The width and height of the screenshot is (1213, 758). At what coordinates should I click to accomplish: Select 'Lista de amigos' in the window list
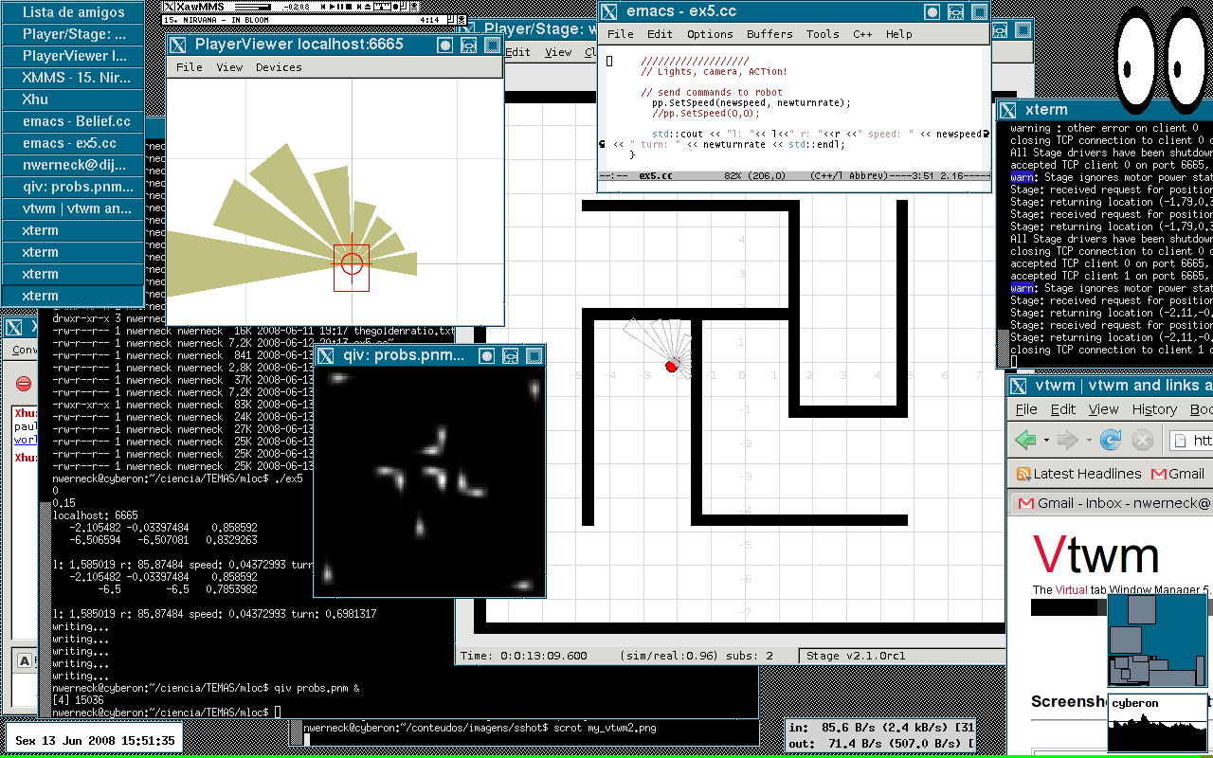(73, 12)
